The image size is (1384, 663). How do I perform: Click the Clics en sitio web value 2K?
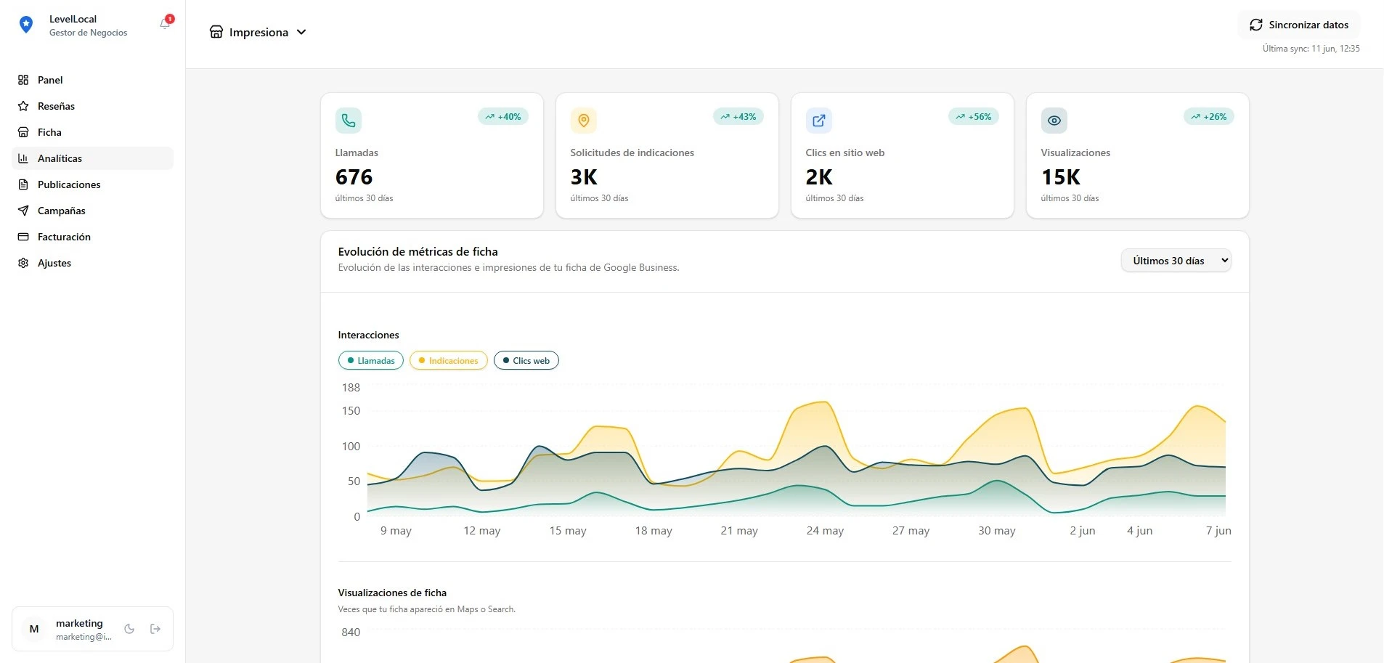pos(819,177)
